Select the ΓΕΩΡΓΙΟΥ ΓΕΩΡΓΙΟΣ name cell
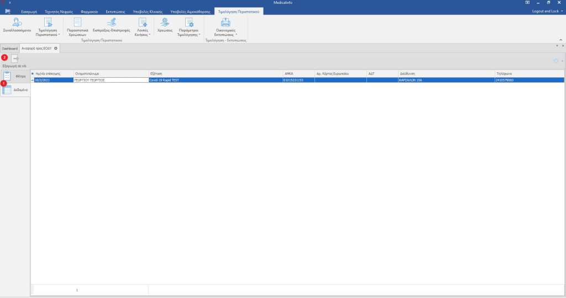 click(x=111, y=80)
